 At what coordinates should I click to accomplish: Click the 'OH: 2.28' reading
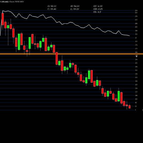point(98,9)
